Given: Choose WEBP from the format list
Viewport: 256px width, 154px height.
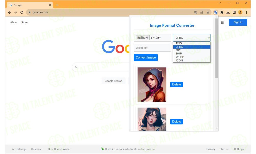Looking at the screenshot, I should click(192, 57).
